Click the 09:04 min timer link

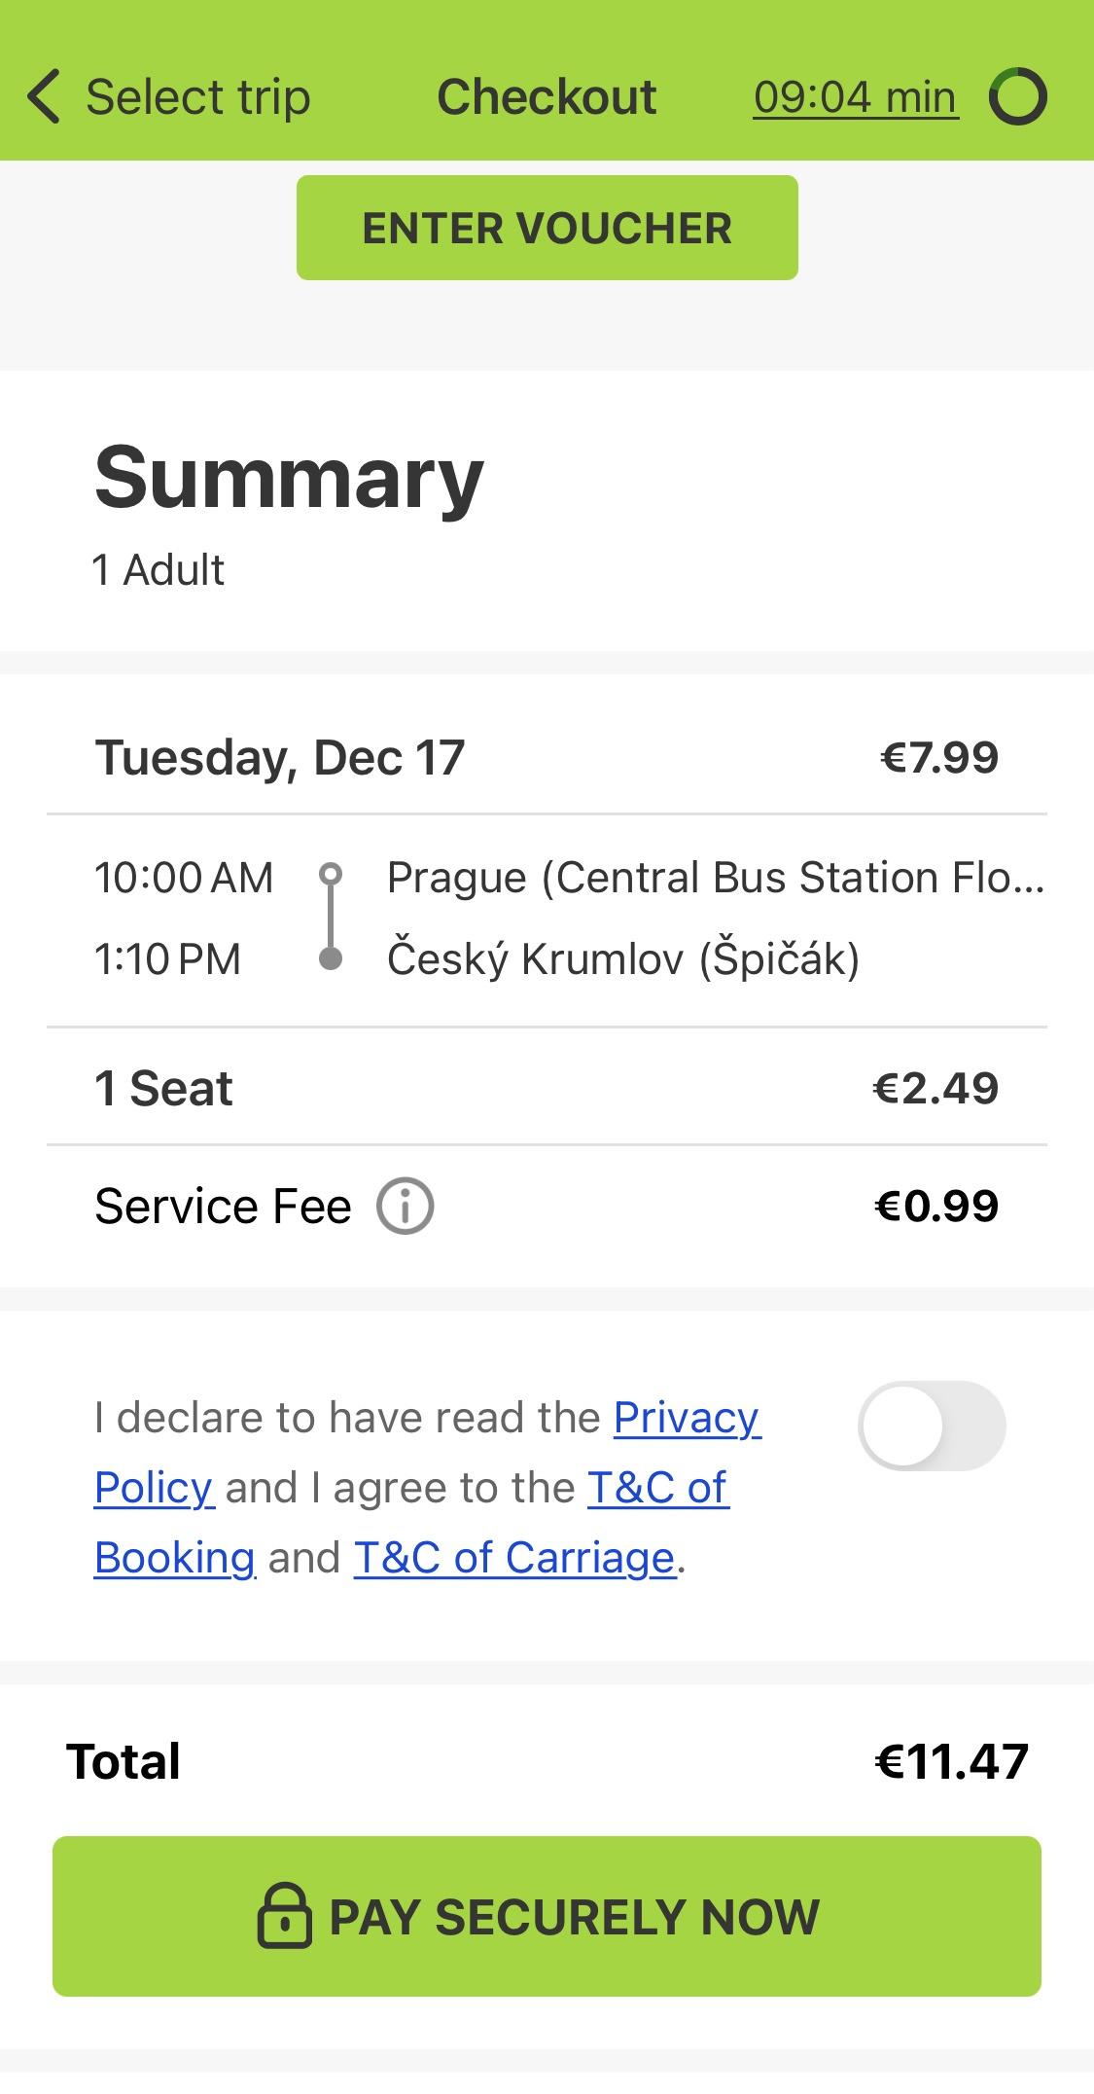point(855,97)
